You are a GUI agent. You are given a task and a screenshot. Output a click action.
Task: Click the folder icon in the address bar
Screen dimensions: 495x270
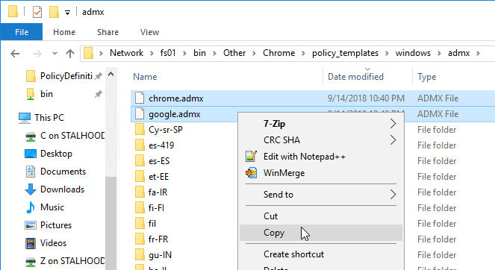coord(89,53)
